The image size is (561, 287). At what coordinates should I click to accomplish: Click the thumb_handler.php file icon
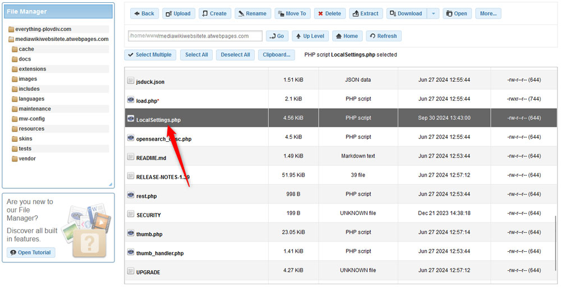[x=131, y=252]
